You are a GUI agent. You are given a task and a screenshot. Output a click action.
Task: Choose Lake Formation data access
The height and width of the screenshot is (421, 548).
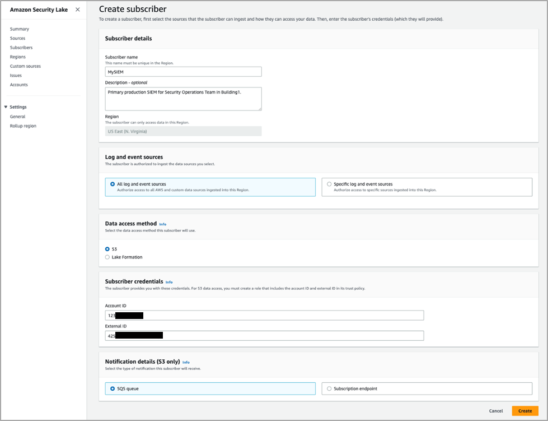pos(107,257)
